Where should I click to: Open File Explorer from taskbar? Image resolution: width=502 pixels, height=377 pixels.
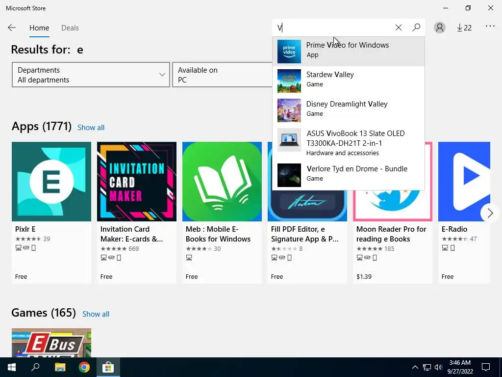[60, 367]
